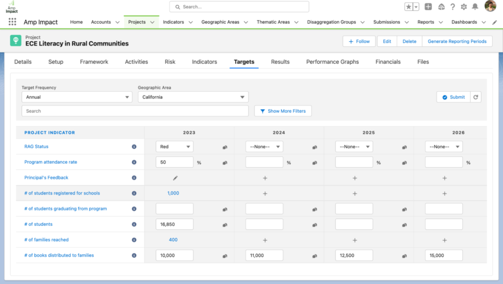Open 2023 comment icon for Program attendance rate
The image size is (503, 284).
coord(225,163)
